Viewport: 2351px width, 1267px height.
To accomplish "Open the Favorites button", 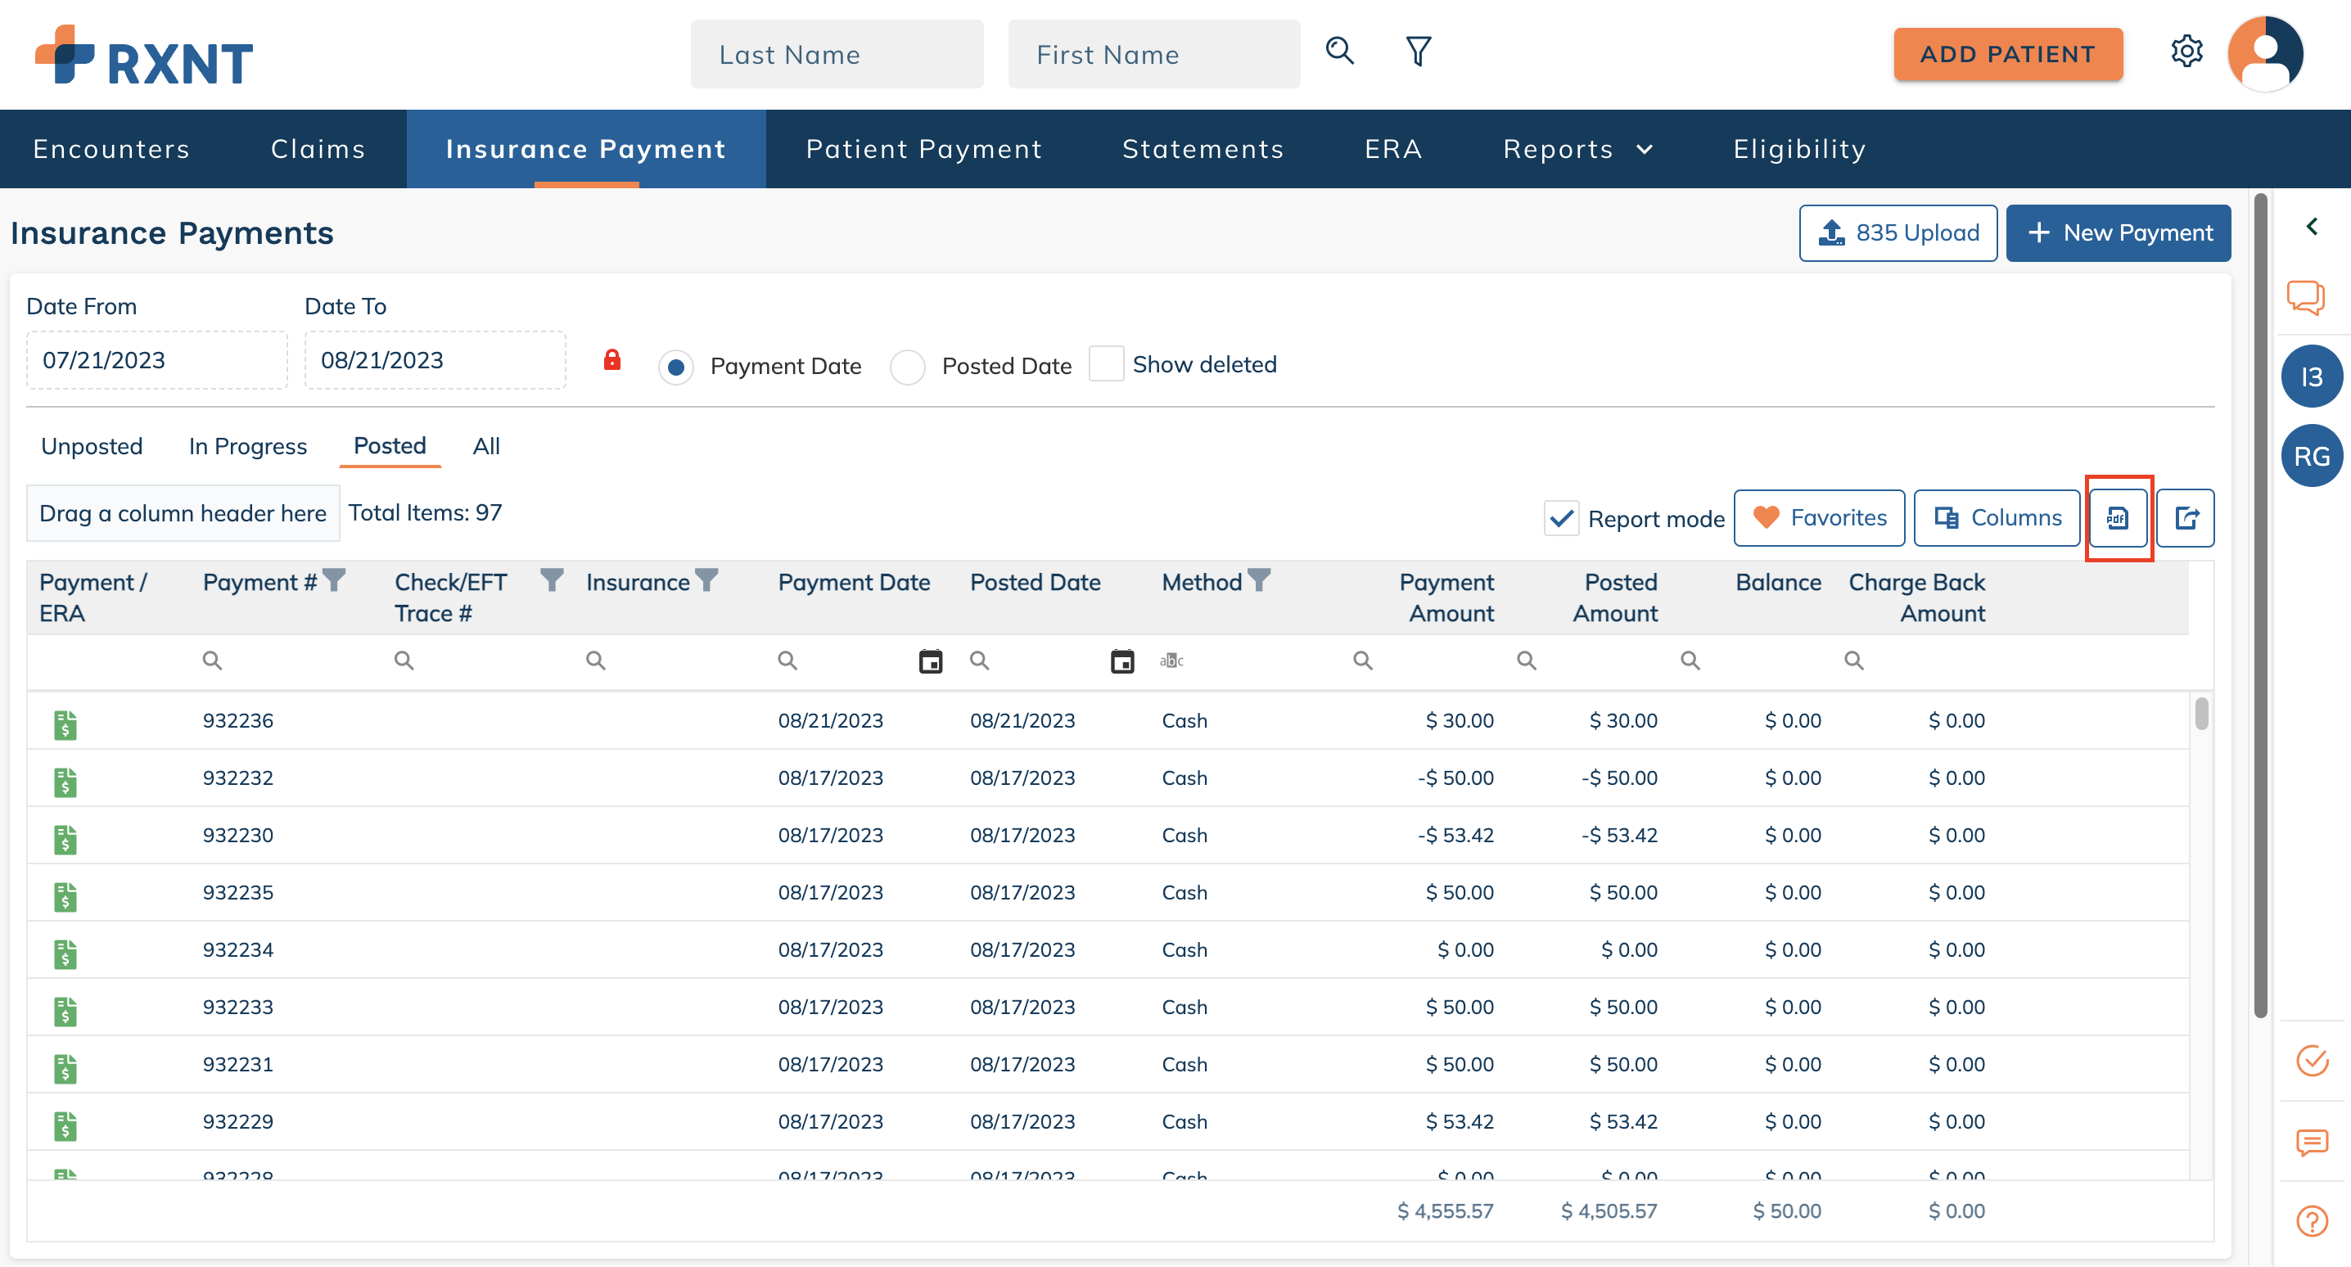I will pyautogui.click(x=1819, y=518).
